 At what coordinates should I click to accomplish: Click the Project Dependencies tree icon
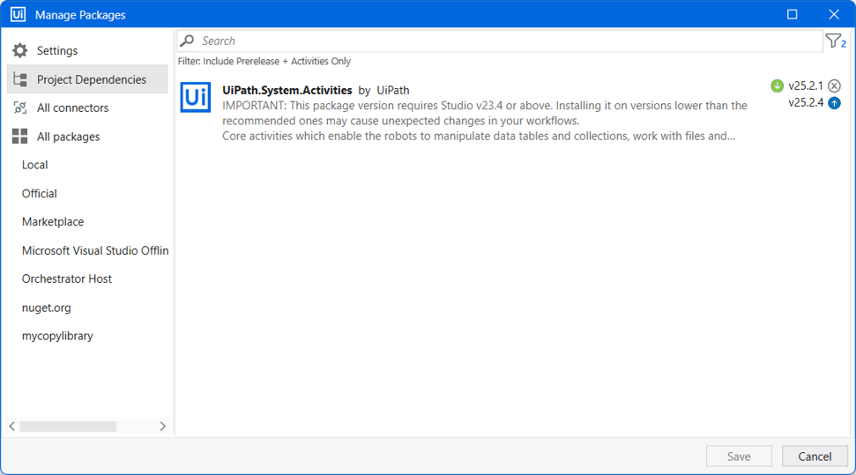(x=20, y=79)
